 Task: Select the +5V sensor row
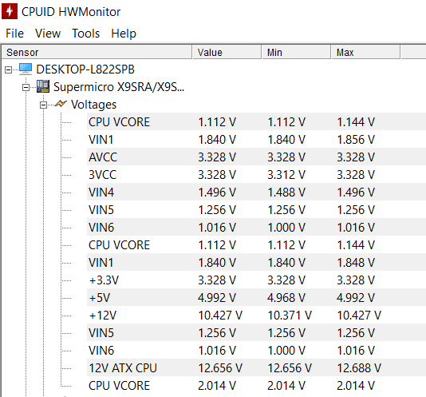pos(256,298)
